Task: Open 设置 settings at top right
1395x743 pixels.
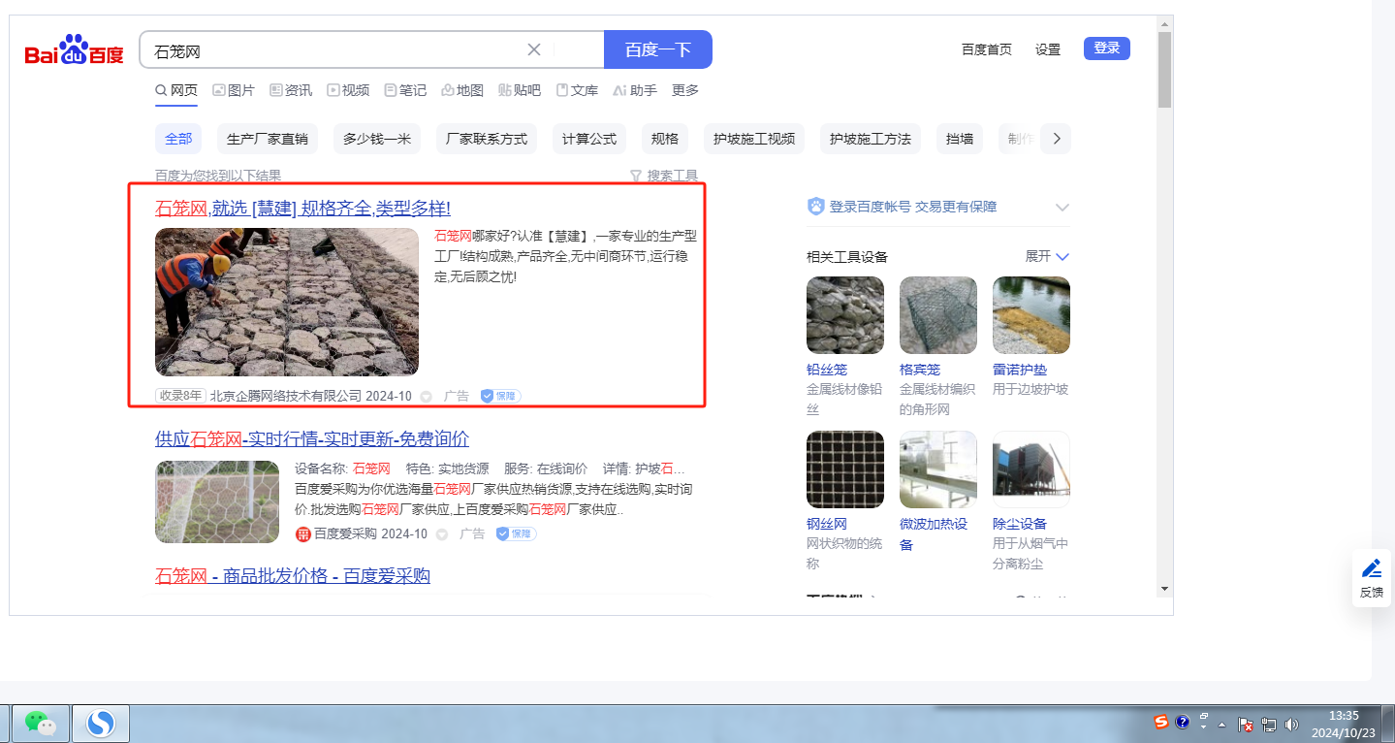Action: 1048,49
